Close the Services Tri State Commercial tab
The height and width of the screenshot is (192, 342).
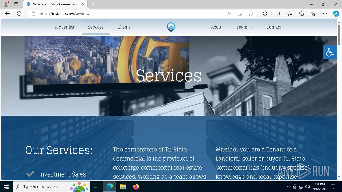[83, 4]
